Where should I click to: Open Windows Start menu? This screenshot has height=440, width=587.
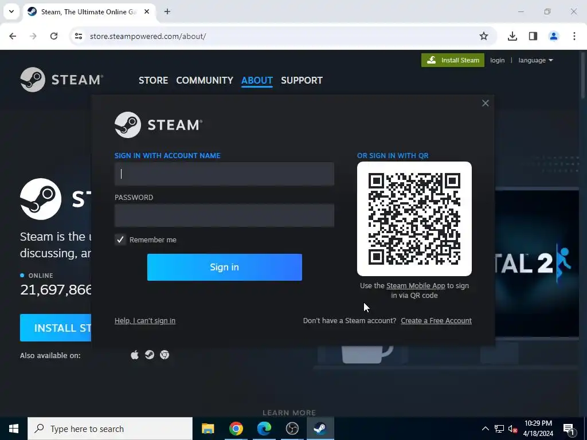[14, 429]
